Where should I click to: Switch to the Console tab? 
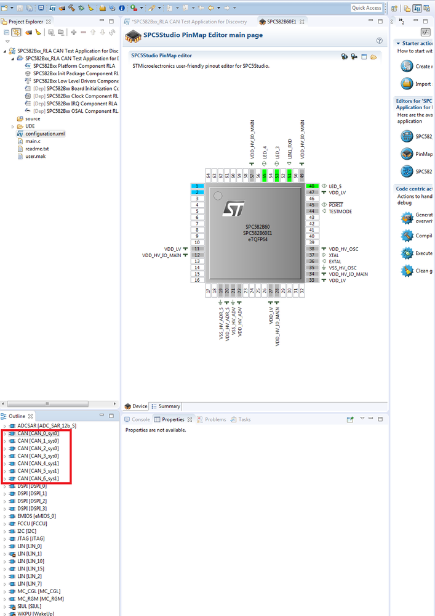click(x=137, y=419)
